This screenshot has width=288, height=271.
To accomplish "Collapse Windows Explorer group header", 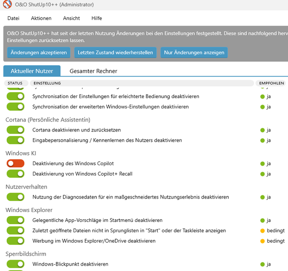I will coord(29,210).
